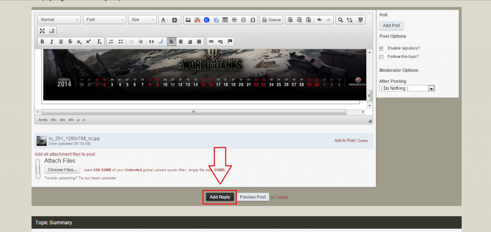Delete the uploaded attachment

[x=363, y=141]
